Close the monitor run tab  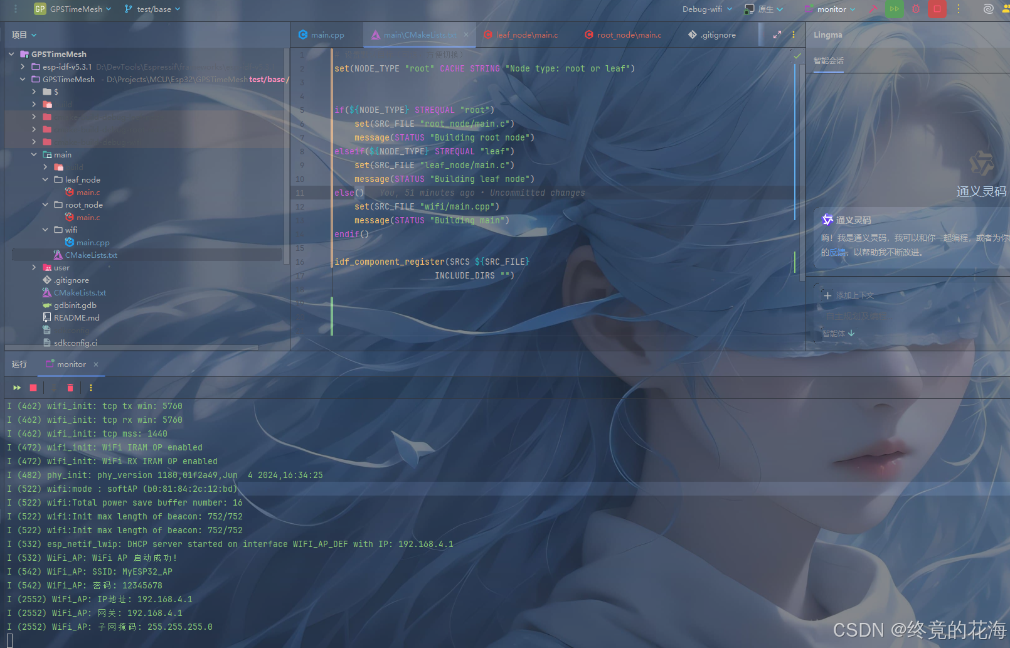96,364
